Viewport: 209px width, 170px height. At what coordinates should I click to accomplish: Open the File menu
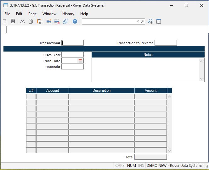tap(7, 14)
